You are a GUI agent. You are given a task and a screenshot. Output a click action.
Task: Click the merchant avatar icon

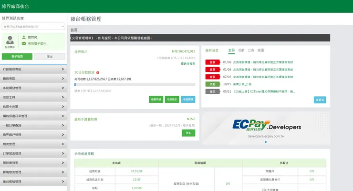coord(10,40)
